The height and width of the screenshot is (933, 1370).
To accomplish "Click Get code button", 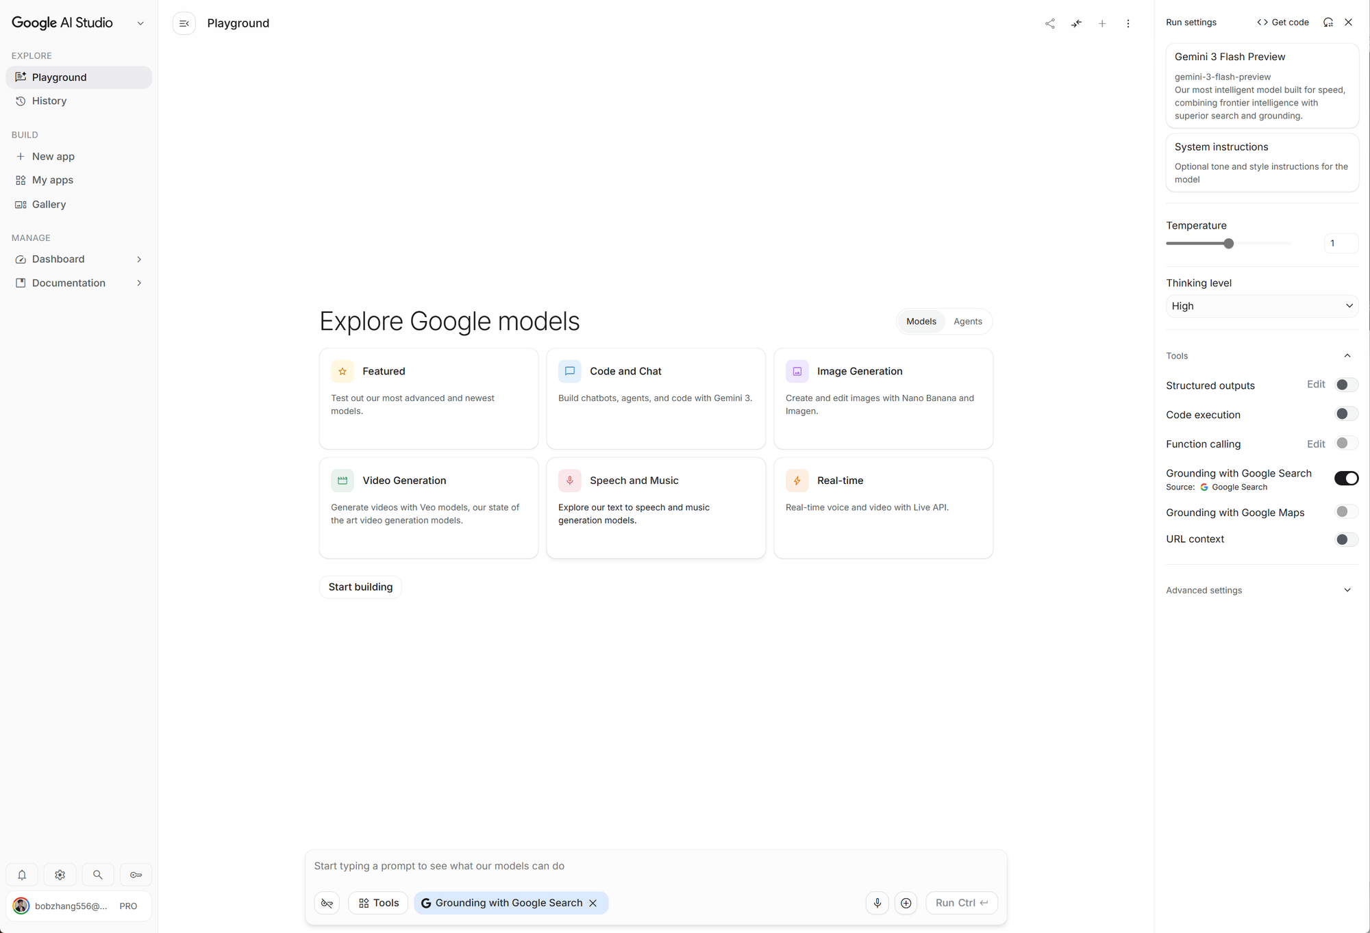I will (x=1283, y=23).
